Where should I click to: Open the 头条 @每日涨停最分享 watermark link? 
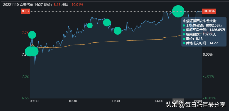click(x=196, y=105)
